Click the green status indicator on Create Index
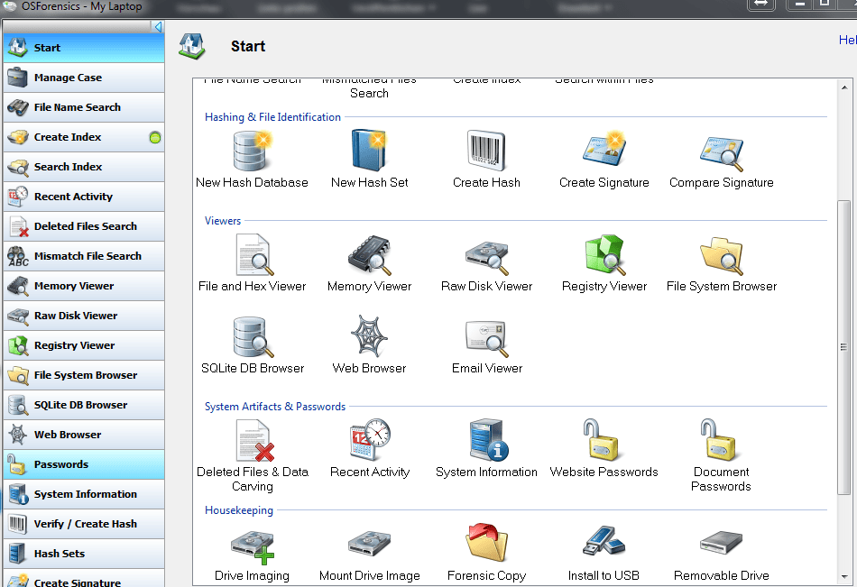The height and width of the screenshot is (587, 857). (x=155, y=138)
